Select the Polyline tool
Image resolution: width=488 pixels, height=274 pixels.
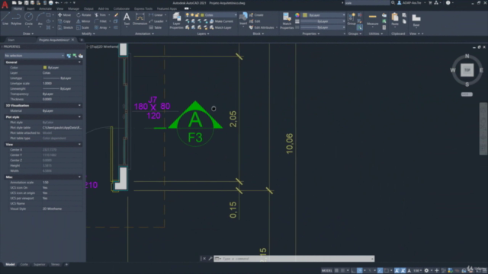[16, 19]
